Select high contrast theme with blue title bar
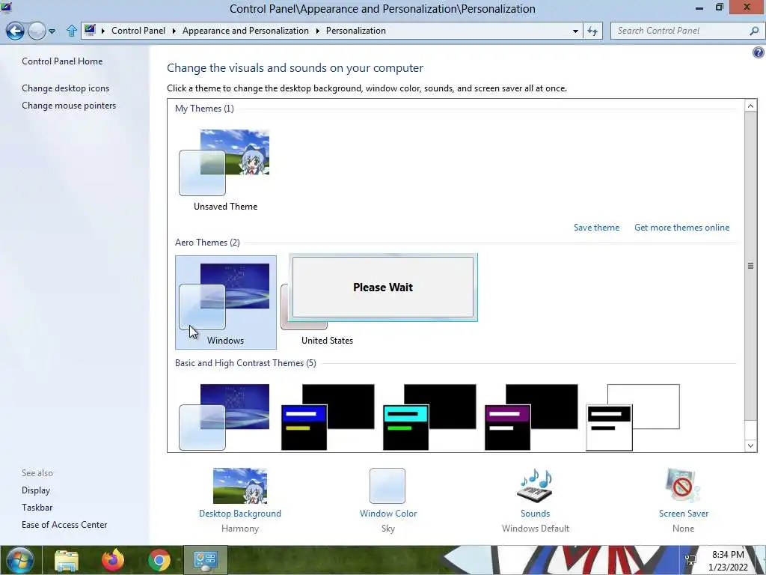The width and height of the screenshot is (766, 575). [328, 416]
